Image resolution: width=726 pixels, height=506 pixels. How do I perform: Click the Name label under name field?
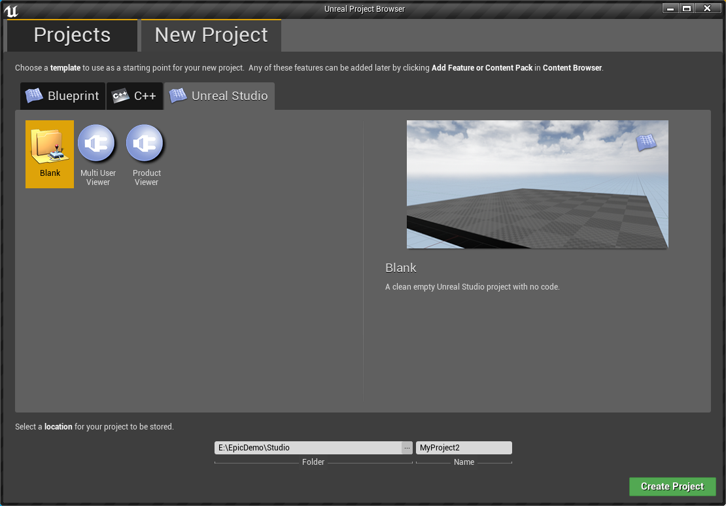tap(464, 462)
